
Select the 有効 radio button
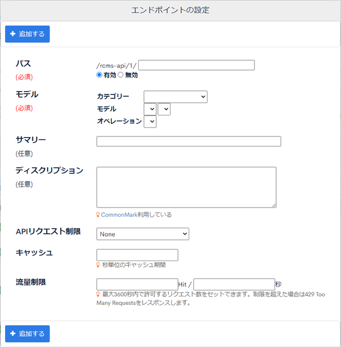click(x=99, y=75)
